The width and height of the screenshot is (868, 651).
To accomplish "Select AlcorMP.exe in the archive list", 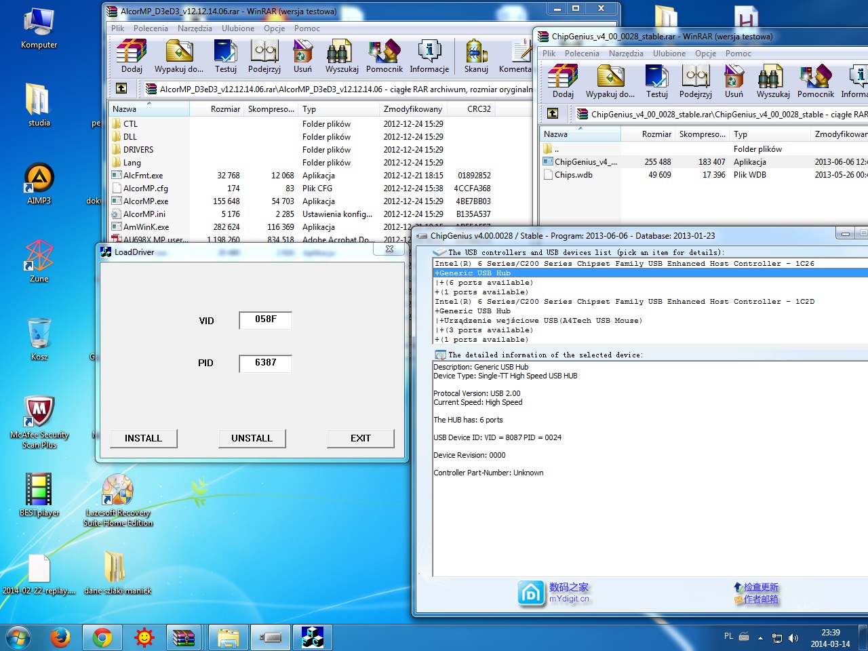I will (146, 201).
